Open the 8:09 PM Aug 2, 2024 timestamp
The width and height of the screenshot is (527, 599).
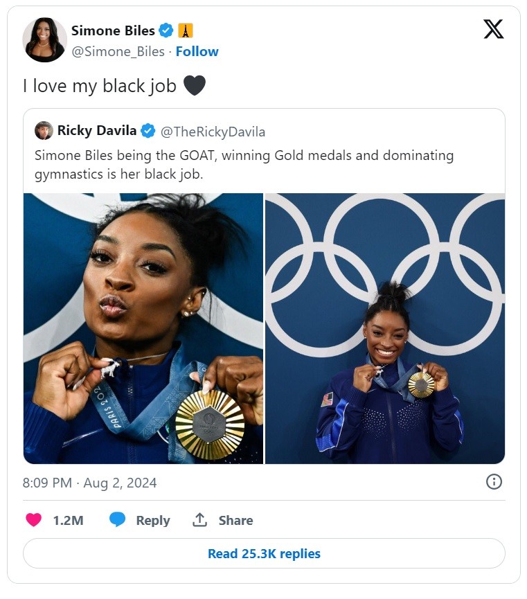coord(89,483)
